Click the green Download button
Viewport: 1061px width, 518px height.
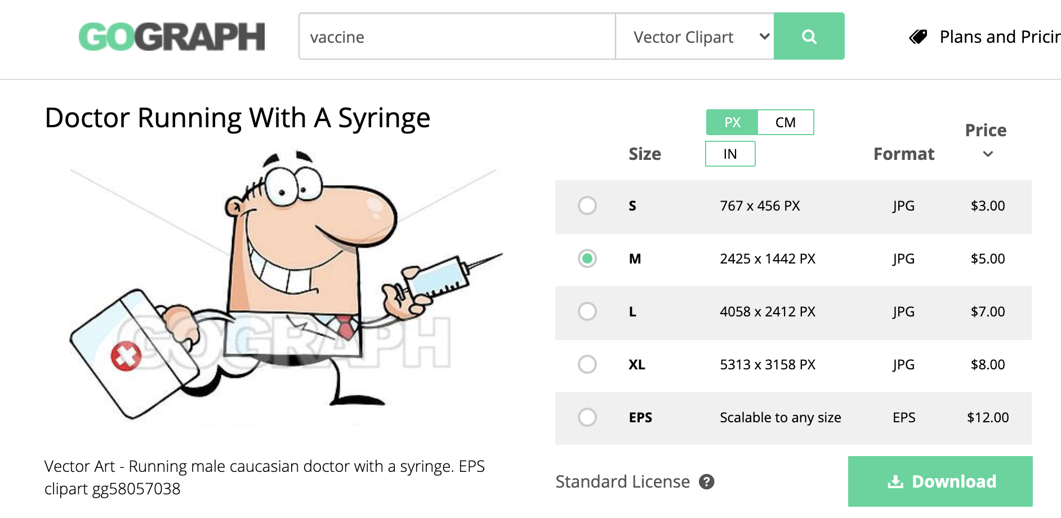tap(940, 481)
